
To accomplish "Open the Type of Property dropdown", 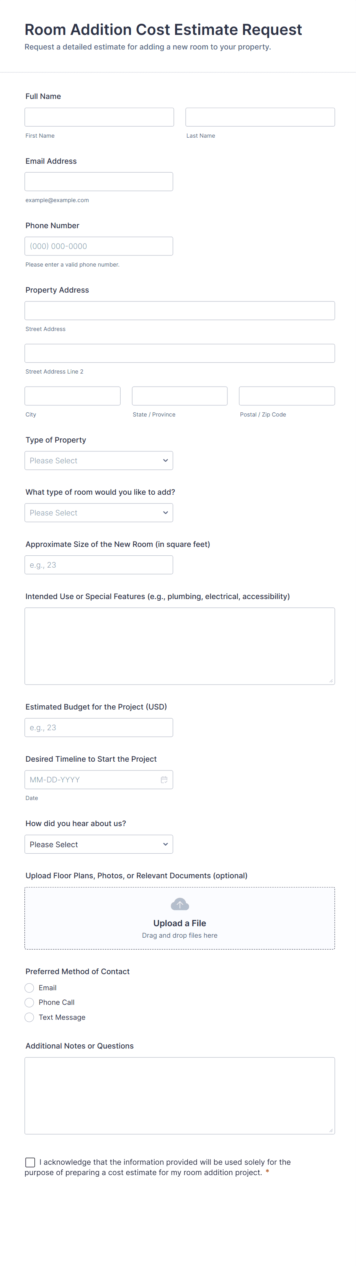I will pyautogui.click(x=98, y=461).
